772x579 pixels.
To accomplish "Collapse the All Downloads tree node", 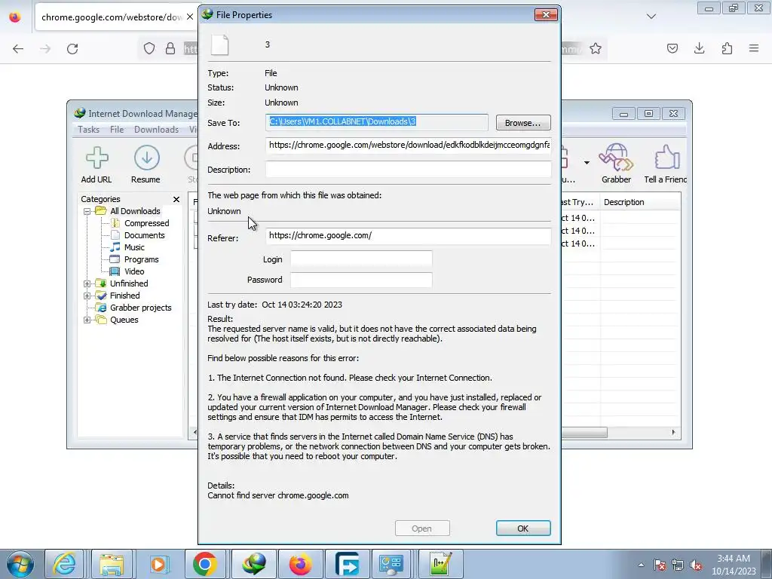I will 87,211.
